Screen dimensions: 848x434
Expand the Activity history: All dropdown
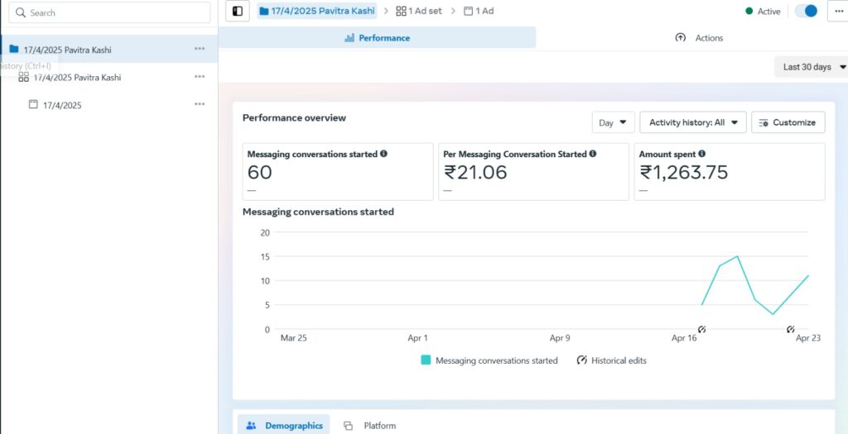tap(693, 122)
